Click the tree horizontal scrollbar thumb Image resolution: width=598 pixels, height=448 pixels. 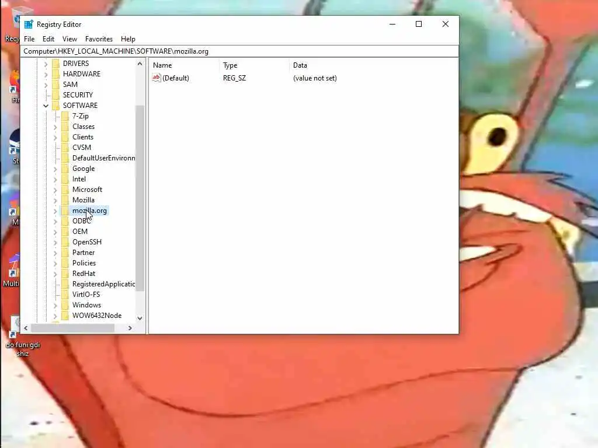(x=72, y=328)
